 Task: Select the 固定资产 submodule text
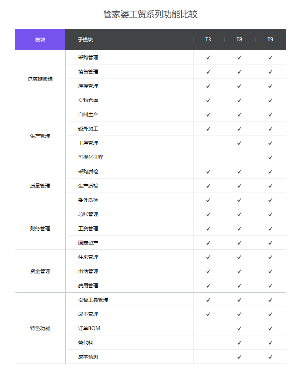pyautogui.click(x=88, y=243)
